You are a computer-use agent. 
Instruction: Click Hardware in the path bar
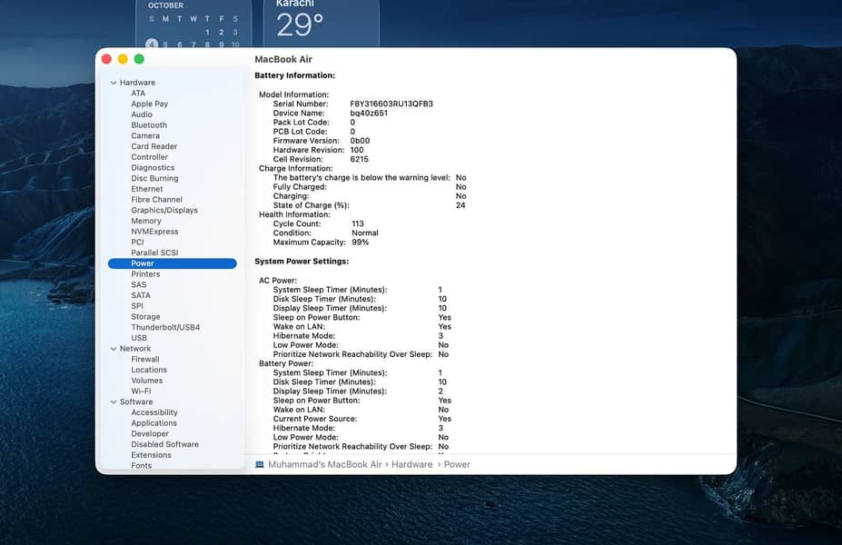(411, 464)
